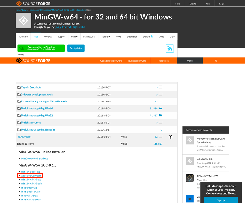Click stats chart icon for Cygwin Snapshots row
The height and width of the screenshot is (203, 245).
161,87
